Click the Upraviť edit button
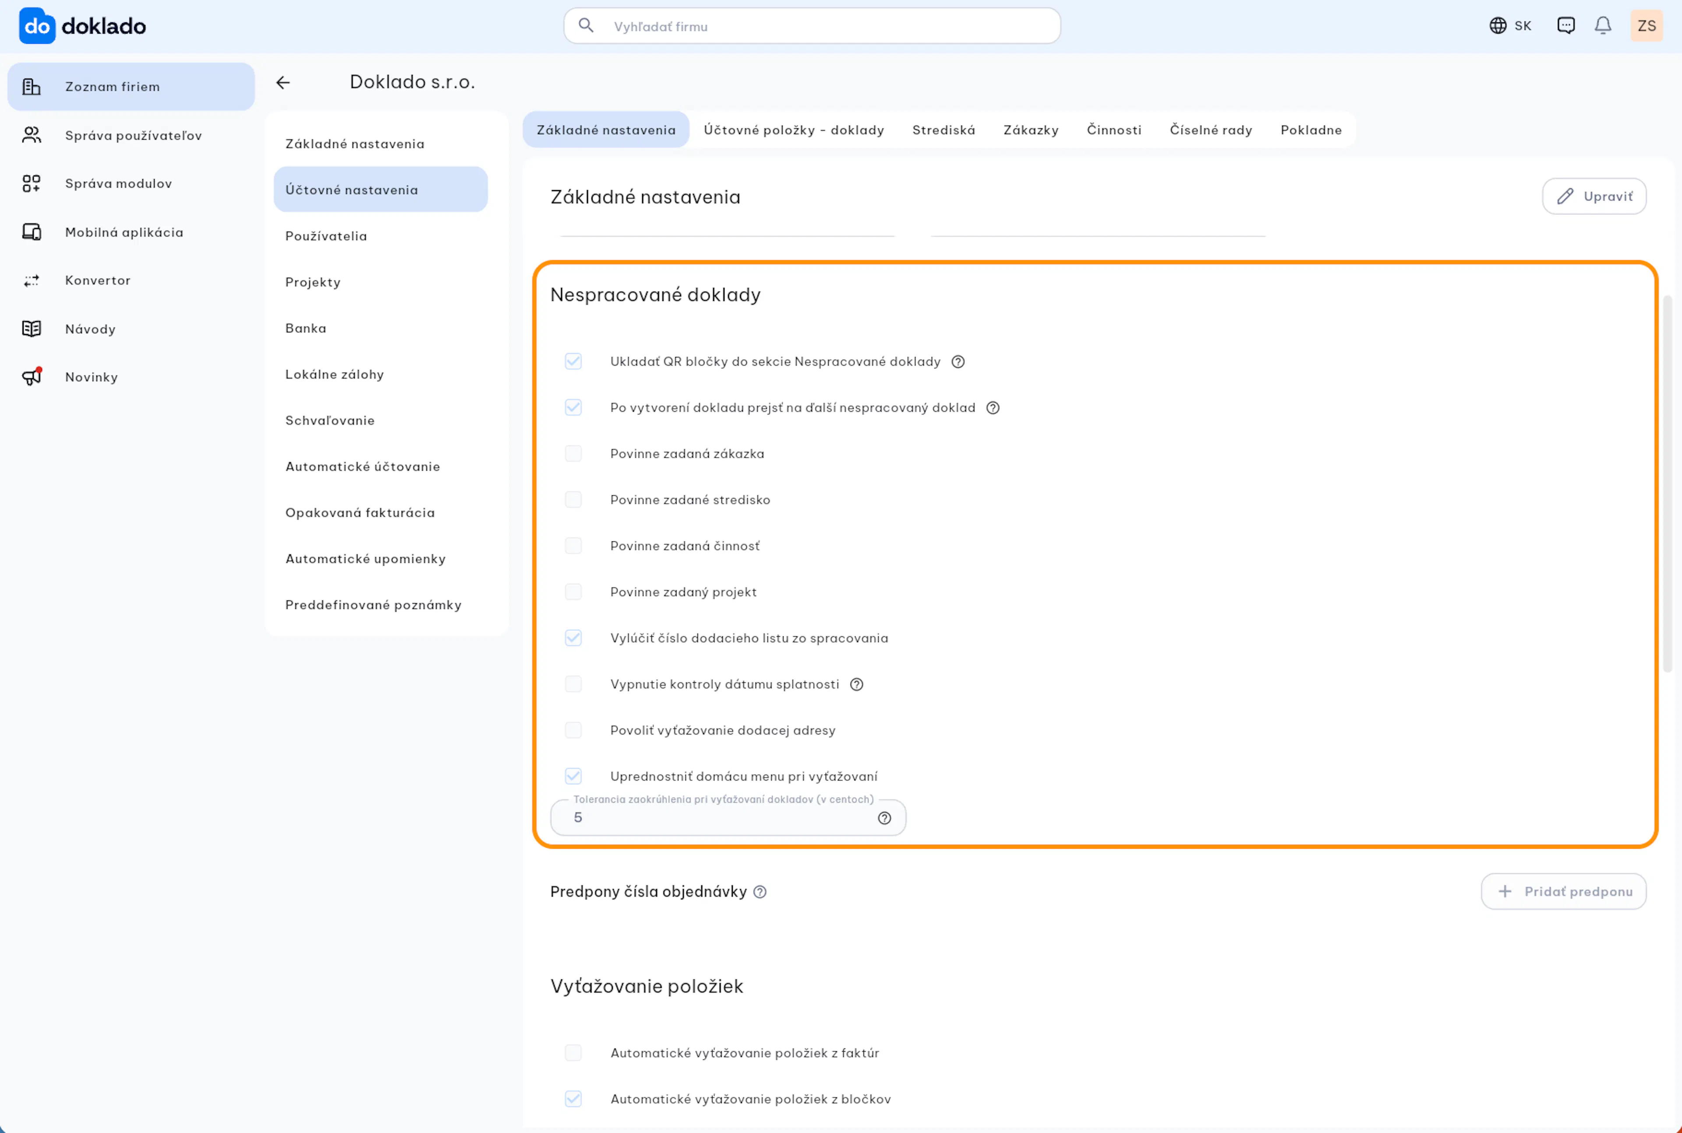This screenshot has height=1133, width=1682. pyautogui.click(x=1594, y=197)
